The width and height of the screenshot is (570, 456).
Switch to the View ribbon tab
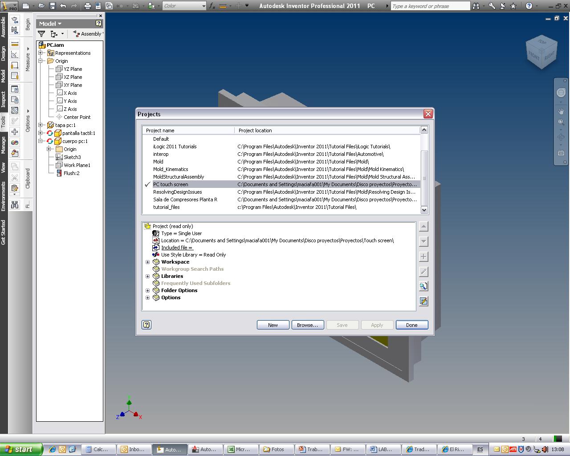tap(4, 167)
